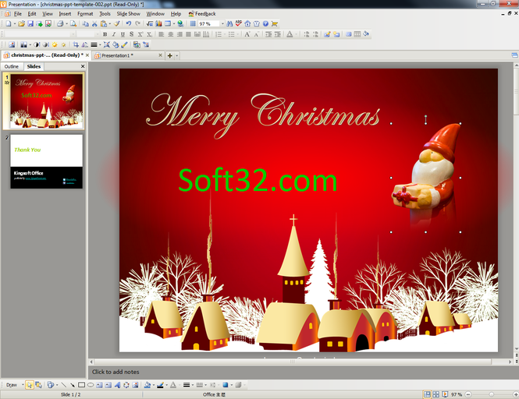519x399 pixels.
Task: Click the Tools menu
Action: 105,13
